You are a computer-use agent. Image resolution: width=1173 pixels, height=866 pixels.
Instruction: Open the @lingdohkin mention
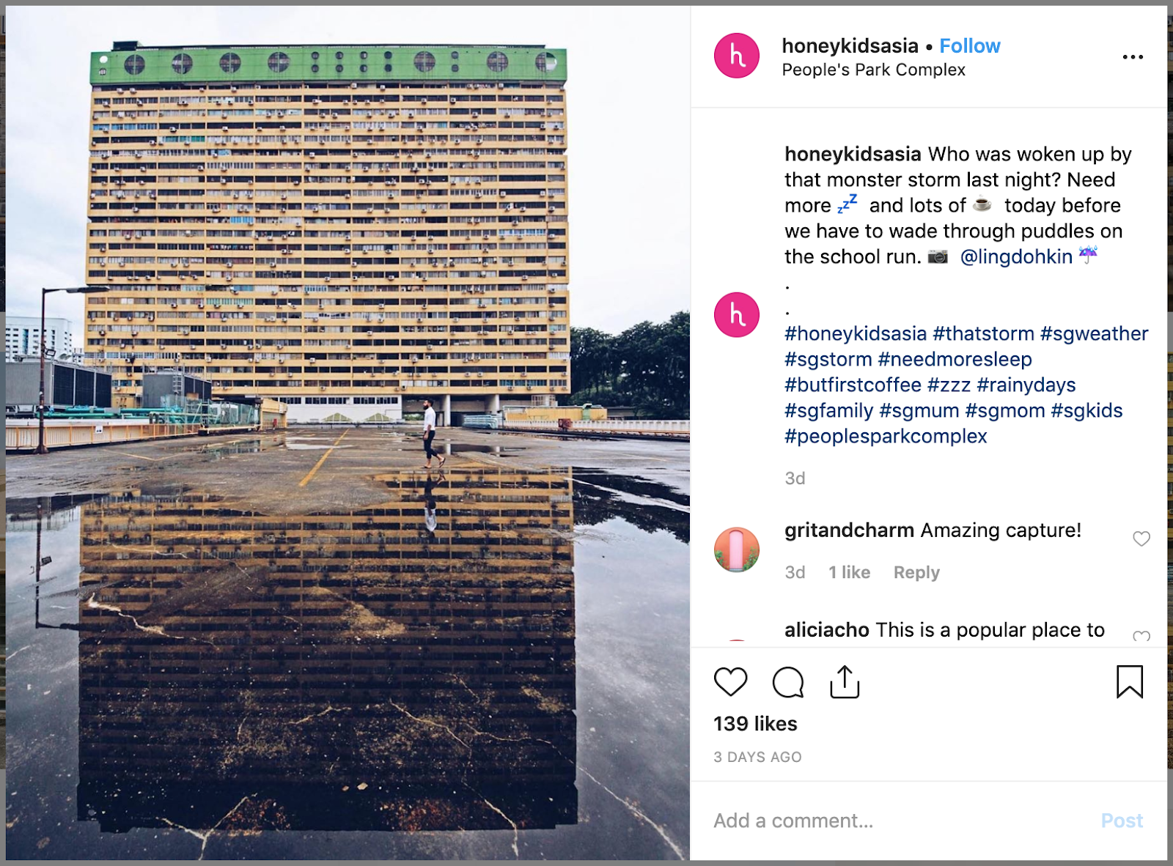[1016, 256]
